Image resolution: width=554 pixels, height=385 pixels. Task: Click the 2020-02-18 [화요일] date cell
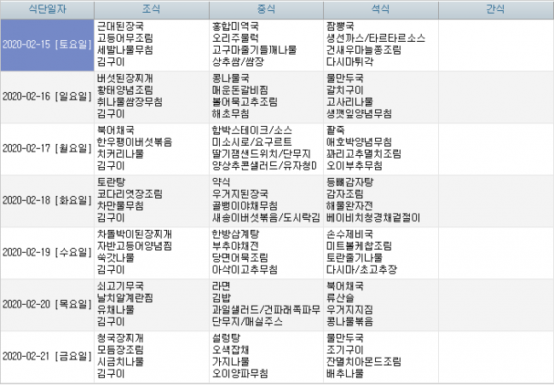coord(46,199)
